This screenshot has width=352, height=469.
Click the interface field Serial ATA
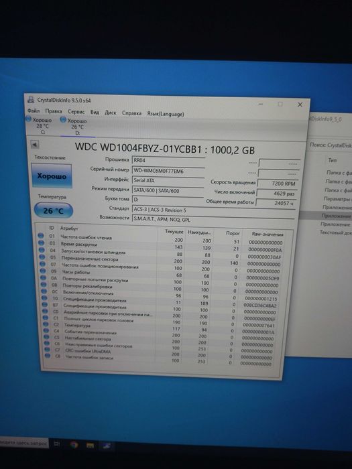pos(168,181)
